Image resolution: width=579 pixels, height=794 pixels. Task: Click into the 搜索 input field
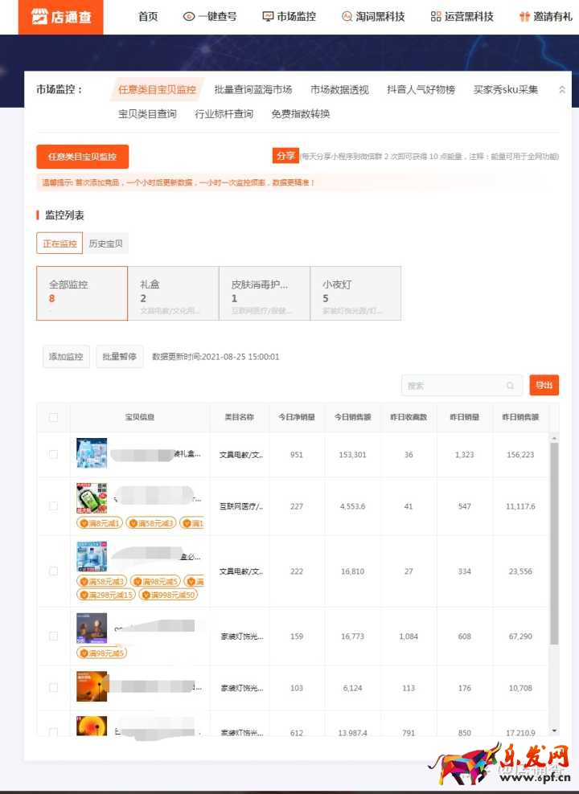click(x=454, y=386)
